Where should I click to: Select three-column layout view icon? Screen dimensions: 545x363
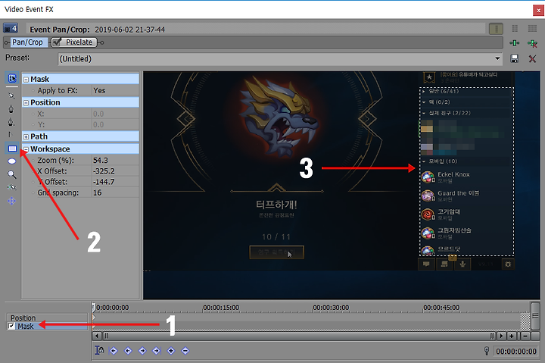pos(532,29)
